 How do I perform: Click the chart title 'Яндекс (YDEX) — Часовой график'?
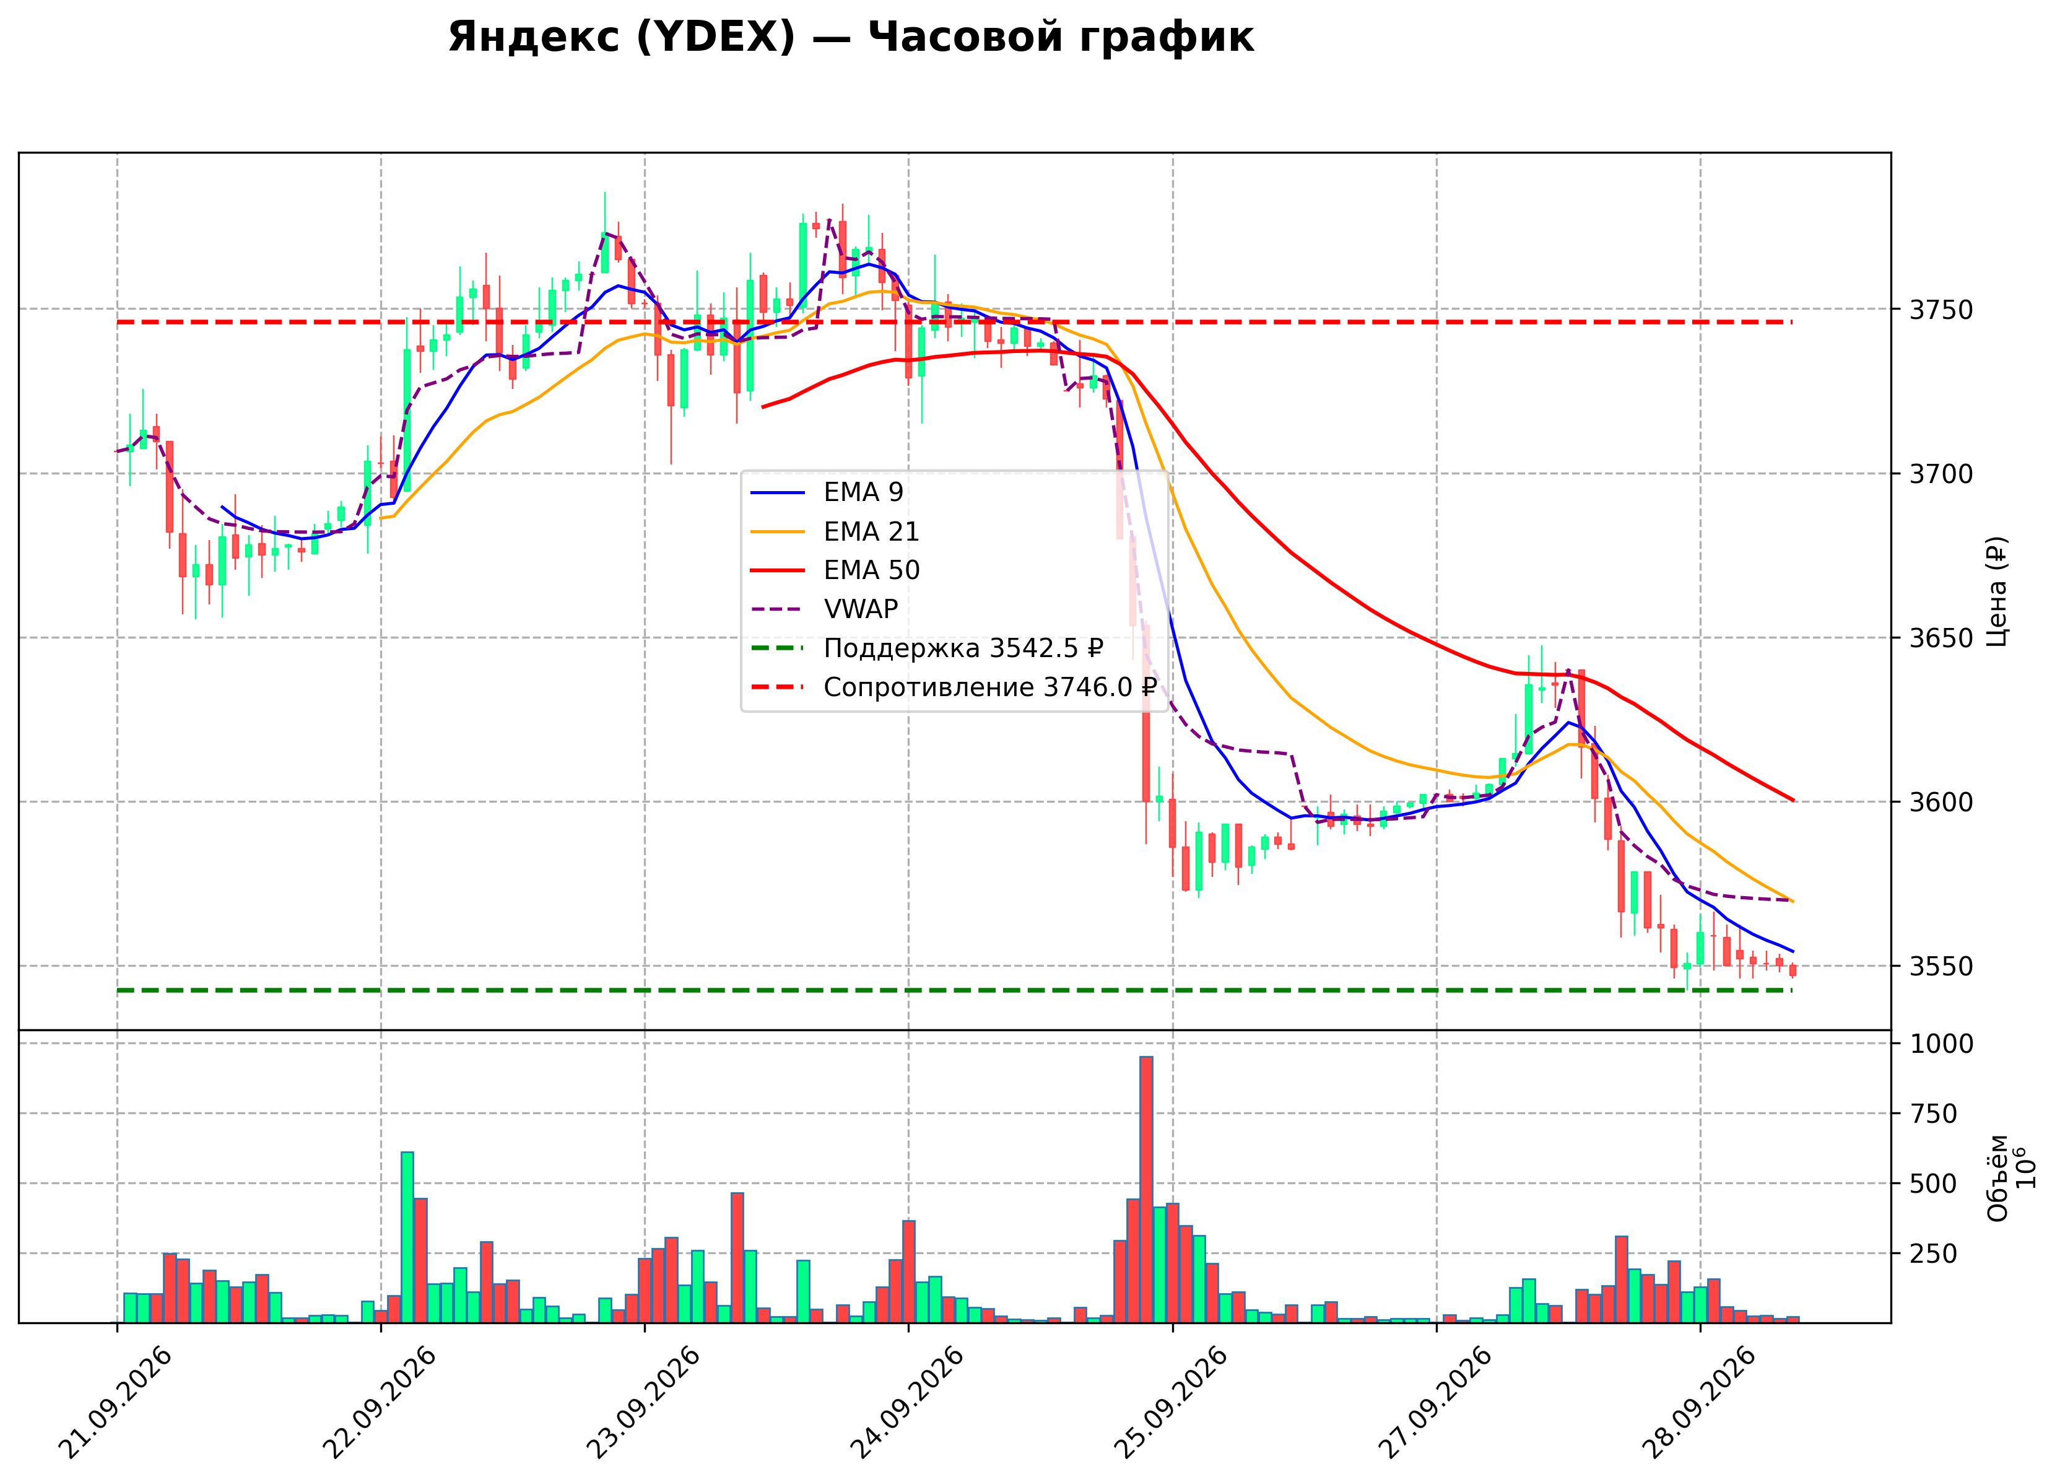pos(850,37)
